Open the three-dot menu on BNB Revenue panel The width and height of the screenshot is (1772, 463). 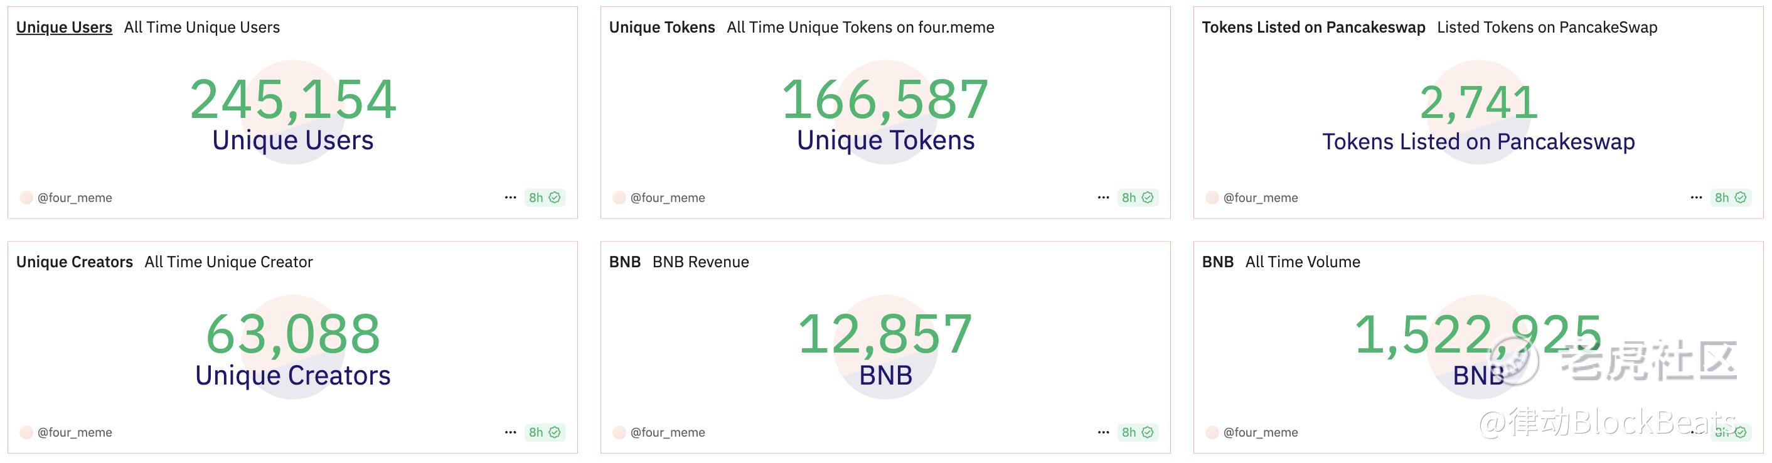1103,432
